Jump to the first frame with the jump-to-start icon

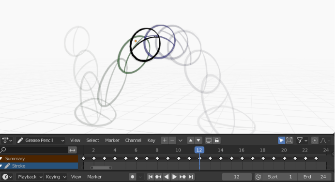tap(151, 177)
